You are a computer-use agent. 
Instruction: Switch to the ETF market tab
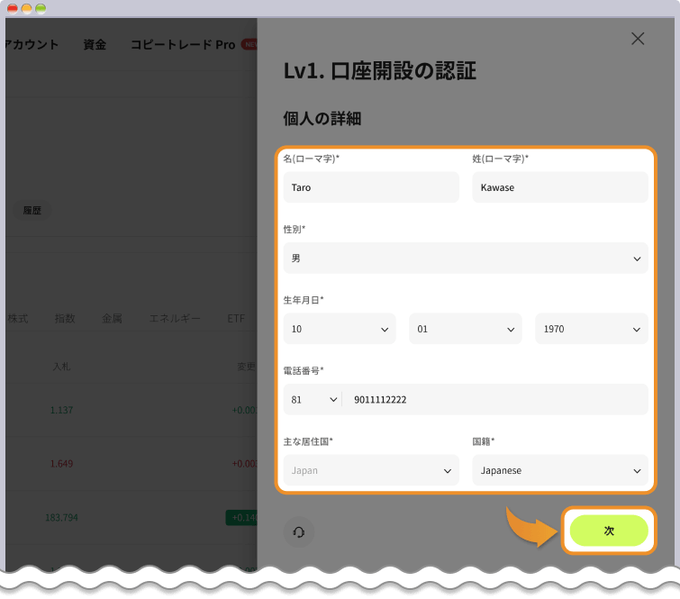(236, 318)
